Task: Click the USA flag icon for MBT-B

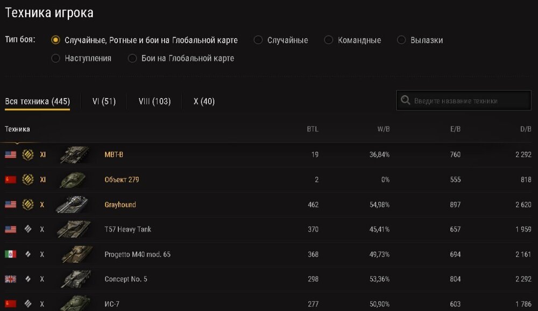Action: (x=11, y=154)
